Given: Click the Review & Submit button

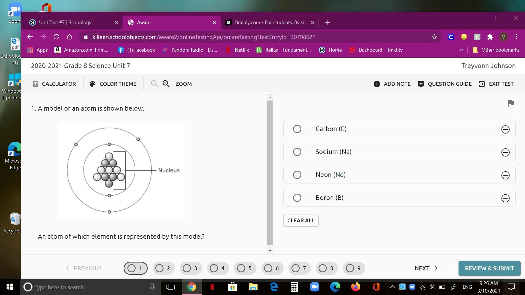Looking at the screenshot, I should pyautogui.click(x=489, y=268).
